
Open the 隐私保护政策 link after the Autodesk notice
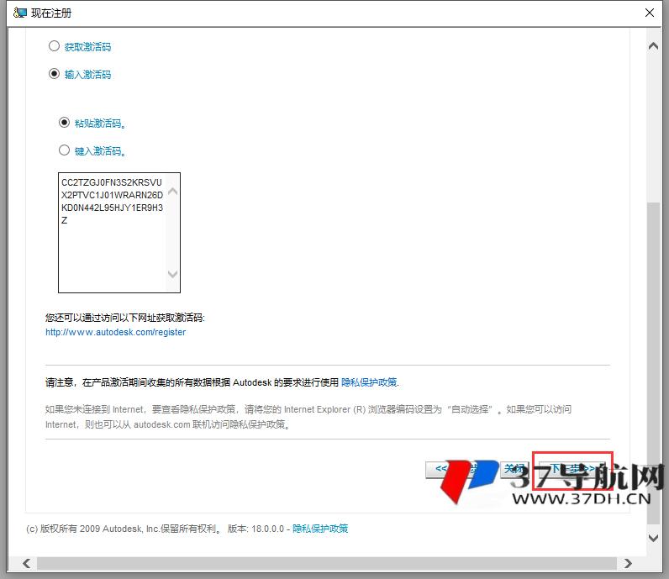coord(369,382)
